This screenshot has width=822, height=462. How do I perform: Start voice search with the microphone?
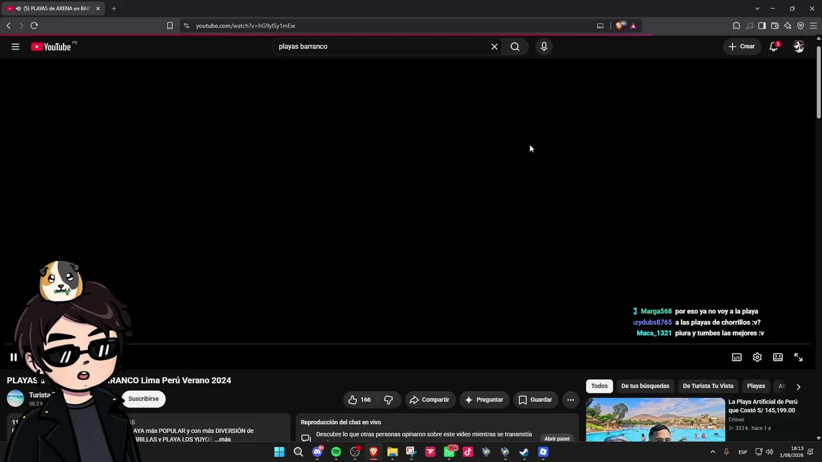(x=544, y=47)
